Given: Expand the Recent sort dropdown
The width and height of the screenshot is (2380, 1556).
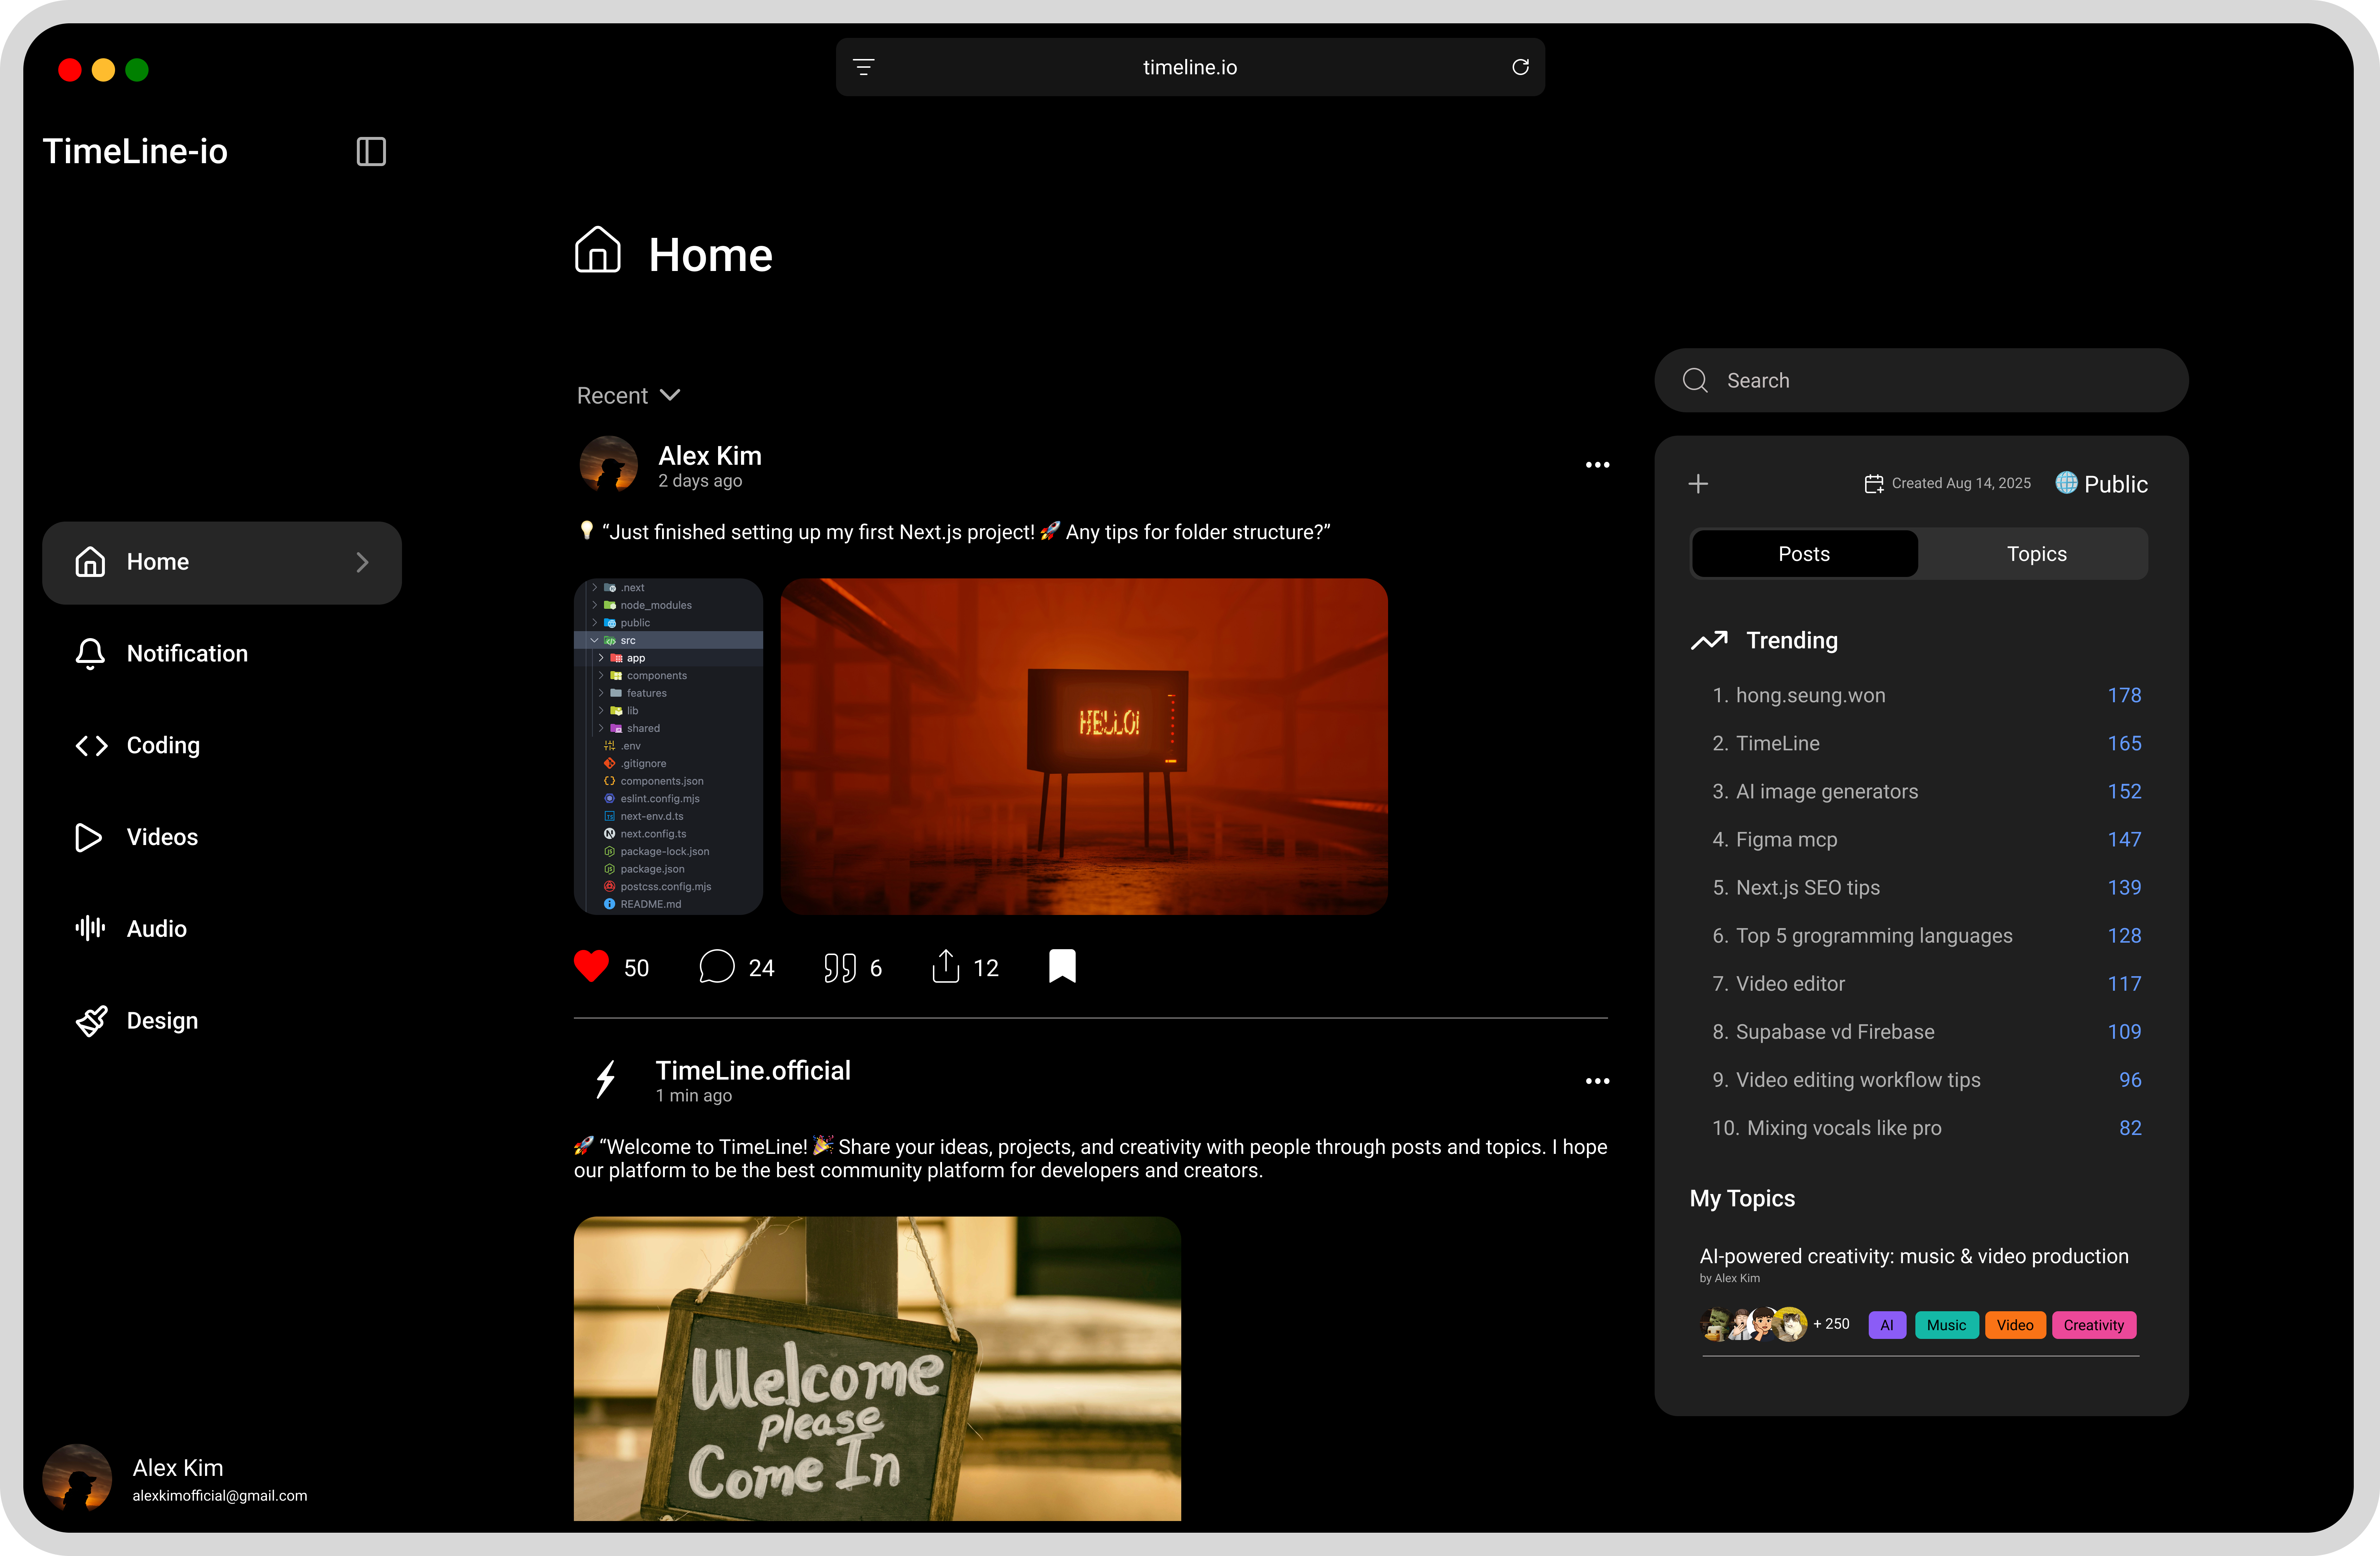Looking at the screenshot, I should click(x=629, y=395).
